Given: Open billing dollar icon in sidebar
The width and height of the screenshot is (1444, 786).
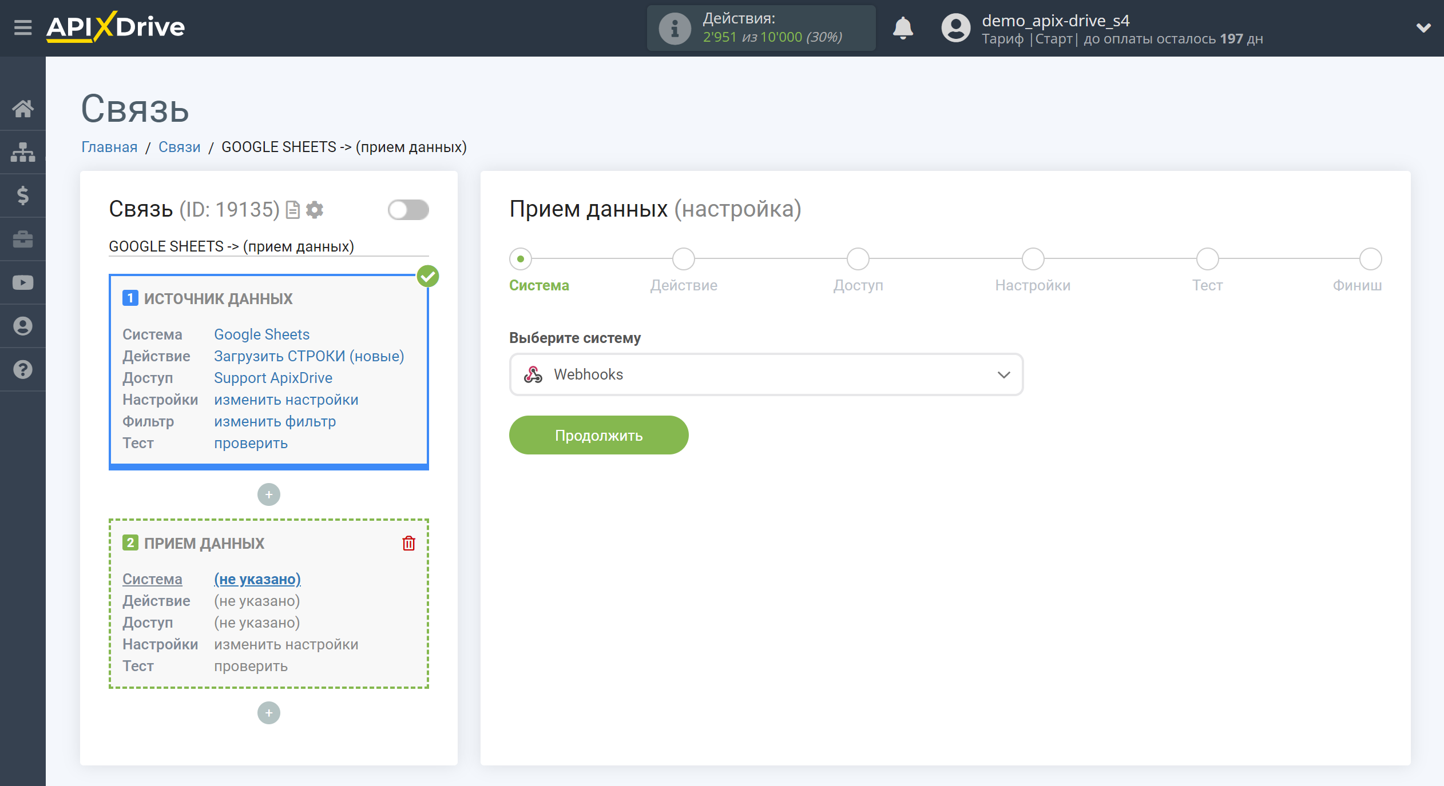Looking at the screenshot, I should click(x=23, y=195).
